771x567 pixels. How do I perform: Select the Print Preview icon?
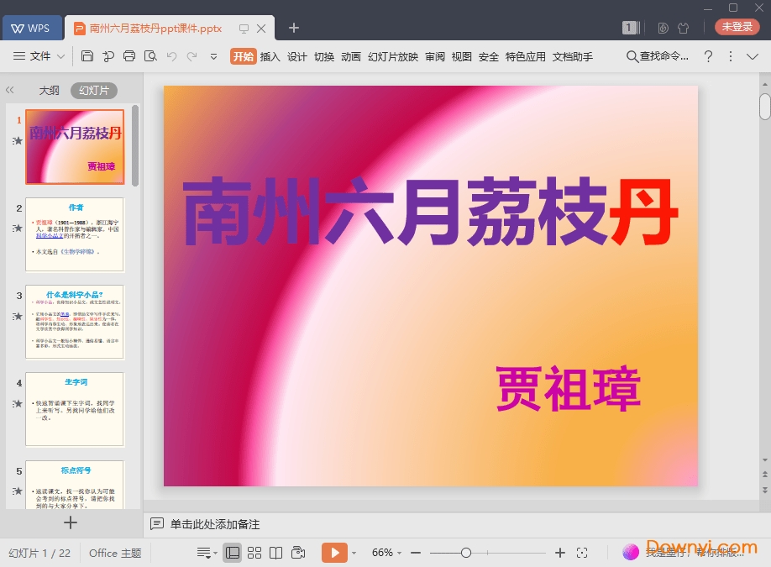[x=151, y=56]
